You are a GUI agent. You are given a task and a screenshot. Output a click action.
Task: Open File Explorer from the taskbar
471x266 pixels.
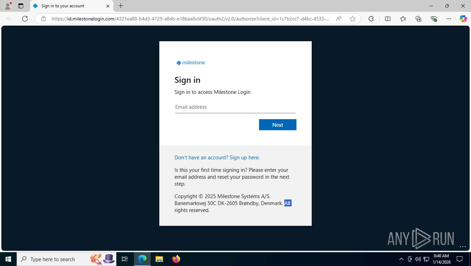[159, 259]
